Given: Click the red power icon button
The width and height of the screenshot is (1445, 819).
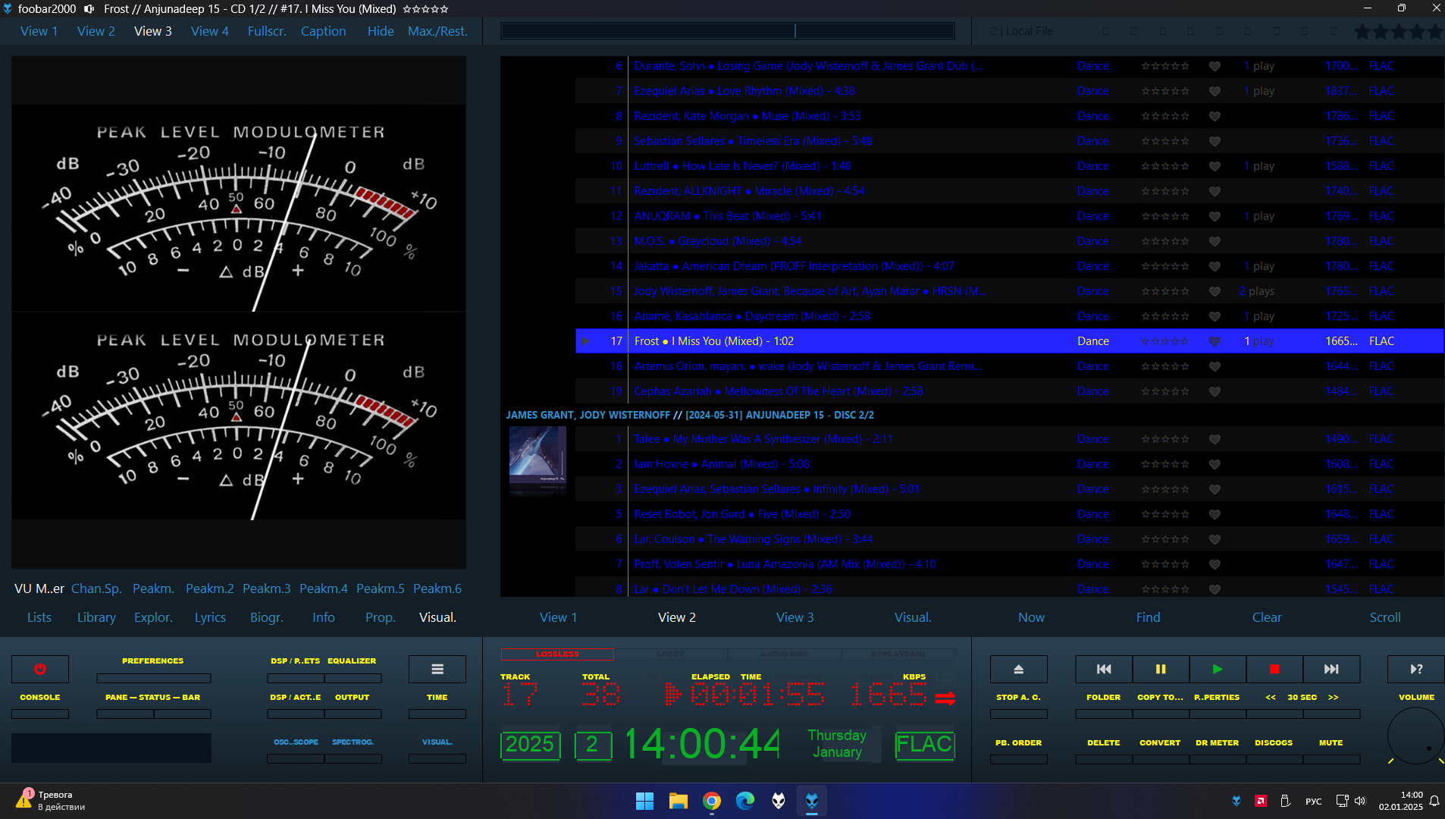Looking at the screenshot, I should (40, 669).
